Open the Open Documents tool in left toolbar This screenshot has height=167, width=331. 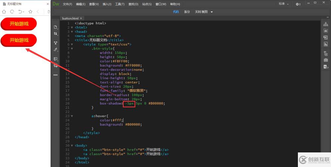coord(55,27)
